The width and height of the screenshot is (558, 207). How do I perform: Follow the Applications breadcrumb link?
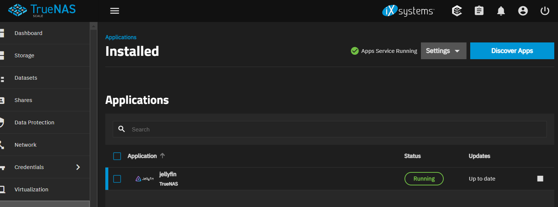[x=121, y=37]
